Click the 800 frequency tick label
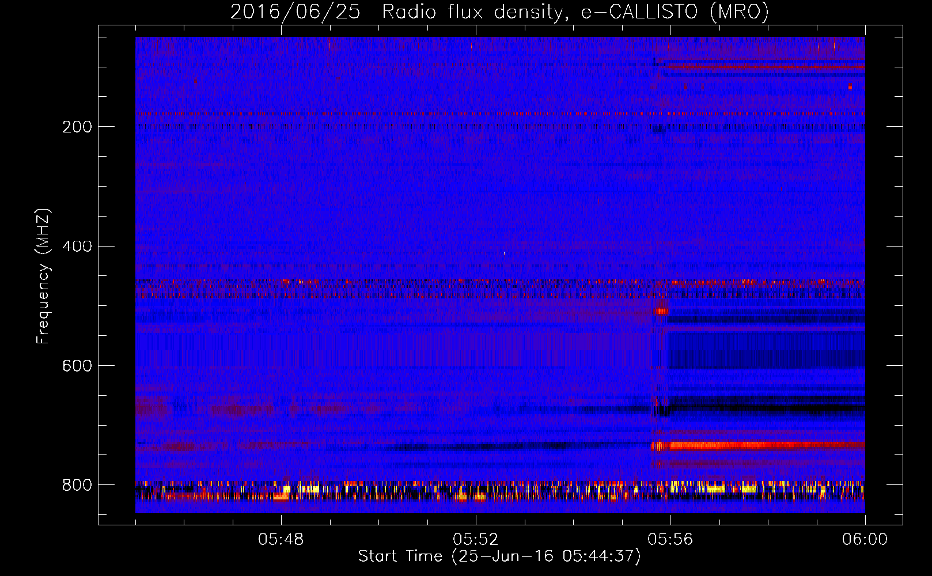Image resolution: width=932 pixels, height=576 pixels. click(x=77, y=486)
